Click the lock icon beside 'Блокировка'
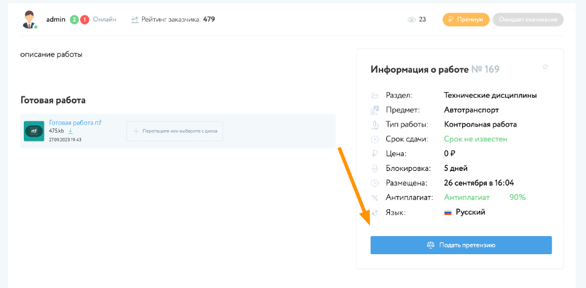 [x=375, y=168]
